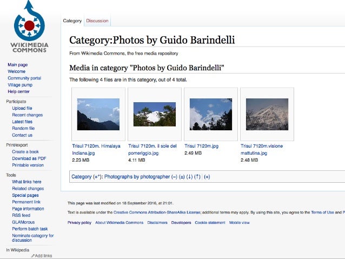The height and width of the screenshot is (259, 345).
Task: Click the (±) modify category button
Action: (x=182, y=177)
